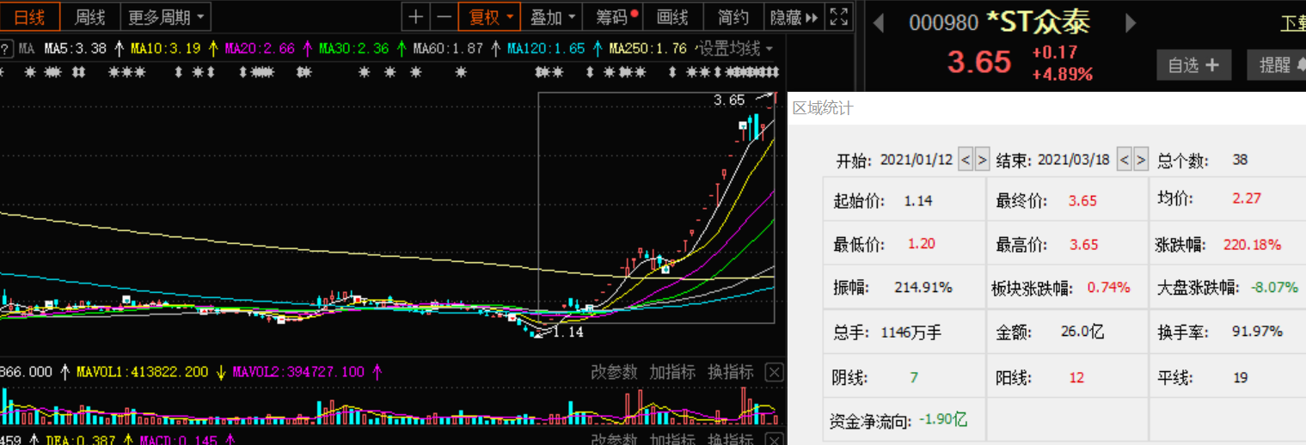Zoom in the K-line chart with plus icon

click(x=415, y=16)
